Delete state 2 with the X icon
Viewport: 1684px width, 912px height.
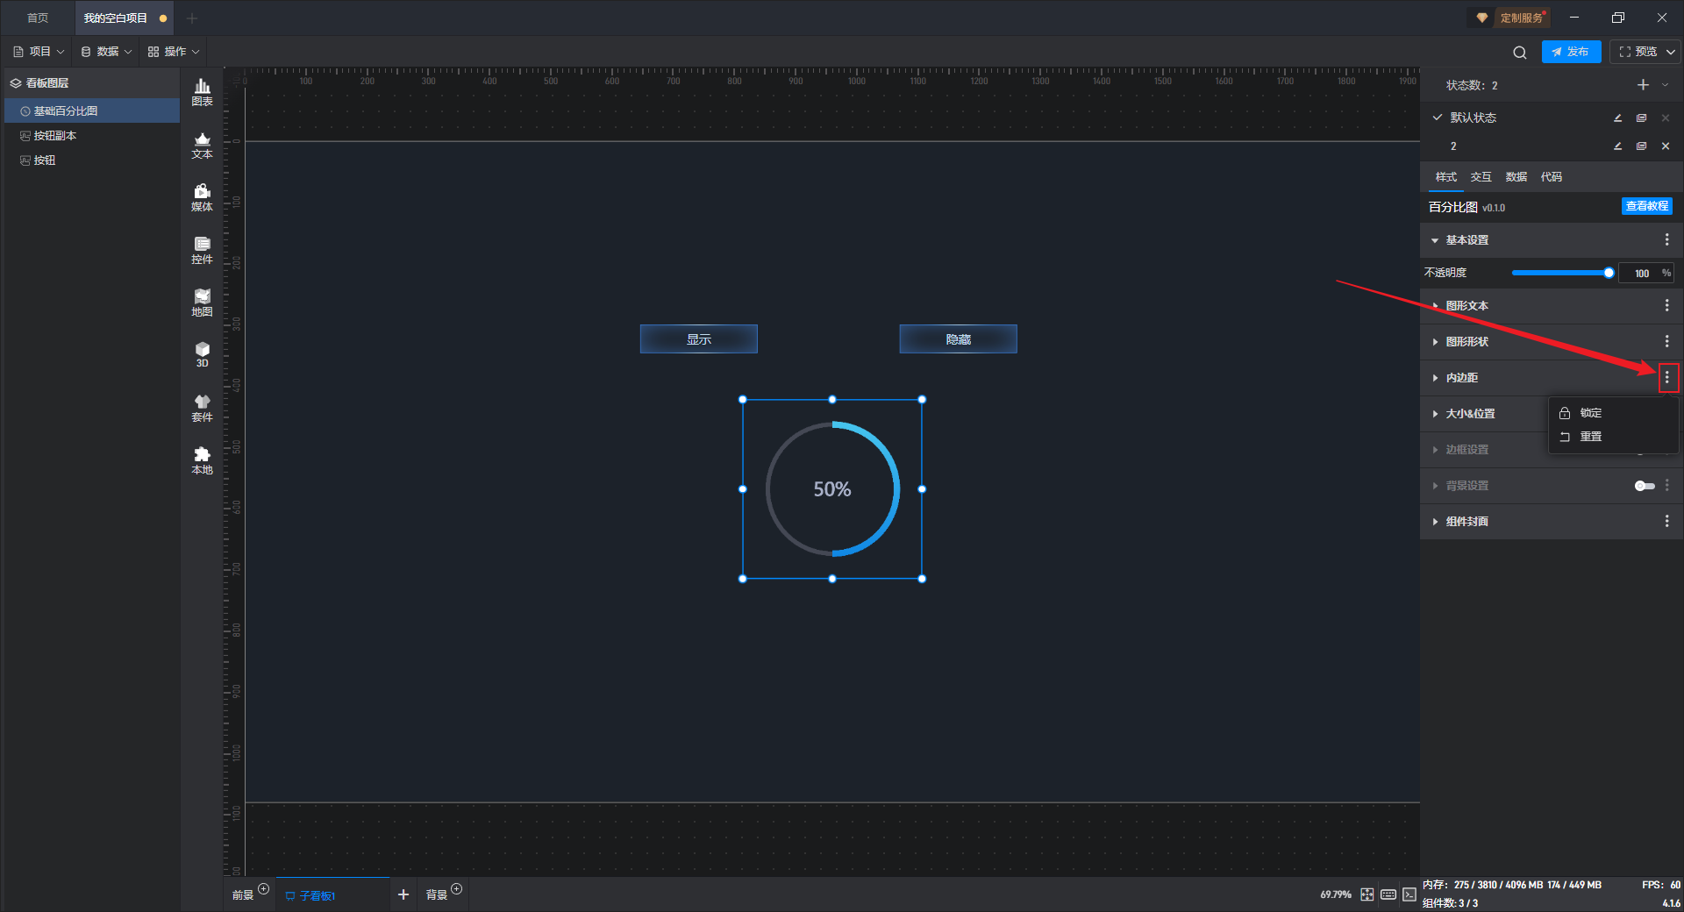tap(1666, 146)
